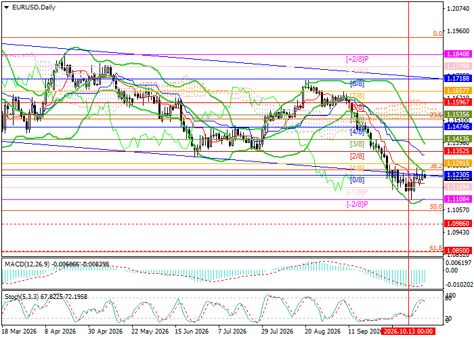The height and width of the screenshot is (339, 474).
Task: Click the 1.20740 price scale value
Action: [458, 9]
